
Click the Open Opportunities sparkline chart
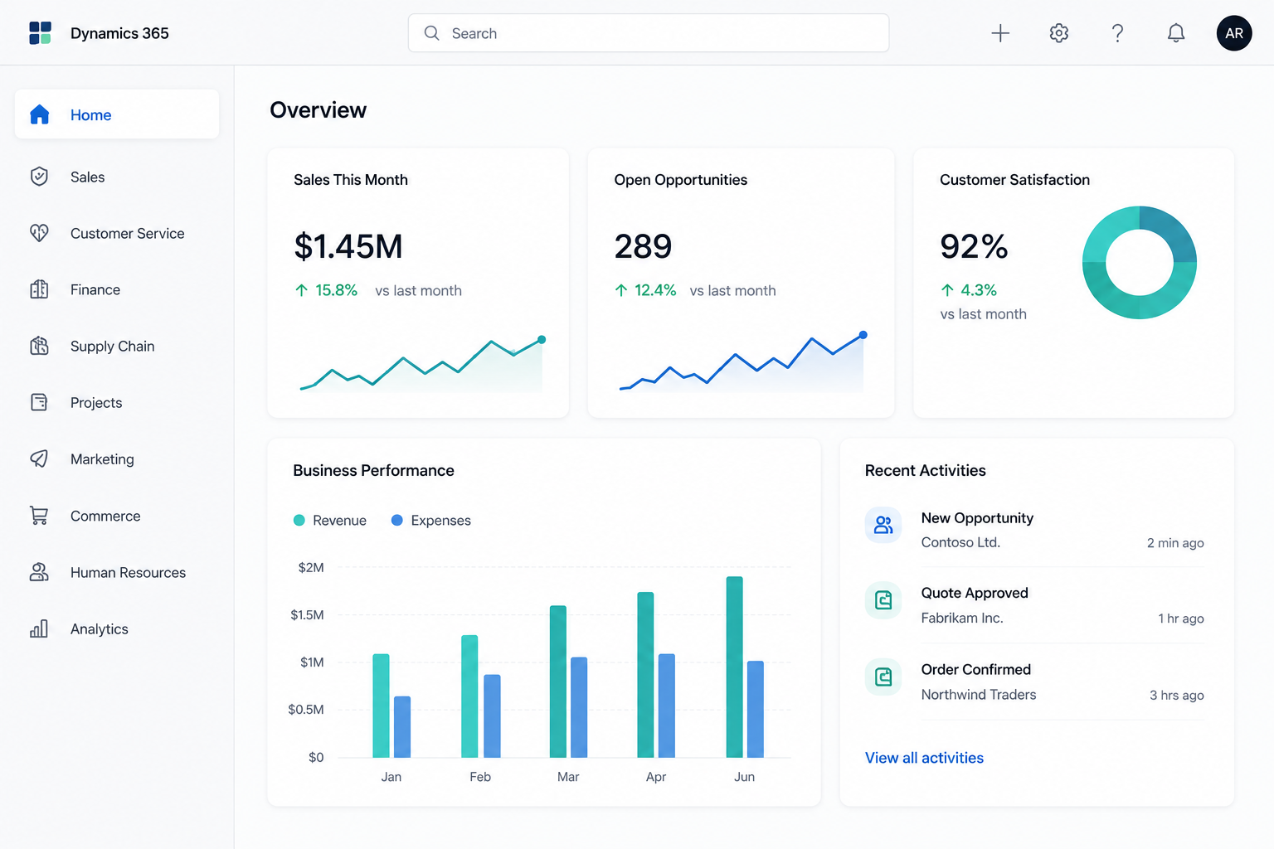click(742, 361)
